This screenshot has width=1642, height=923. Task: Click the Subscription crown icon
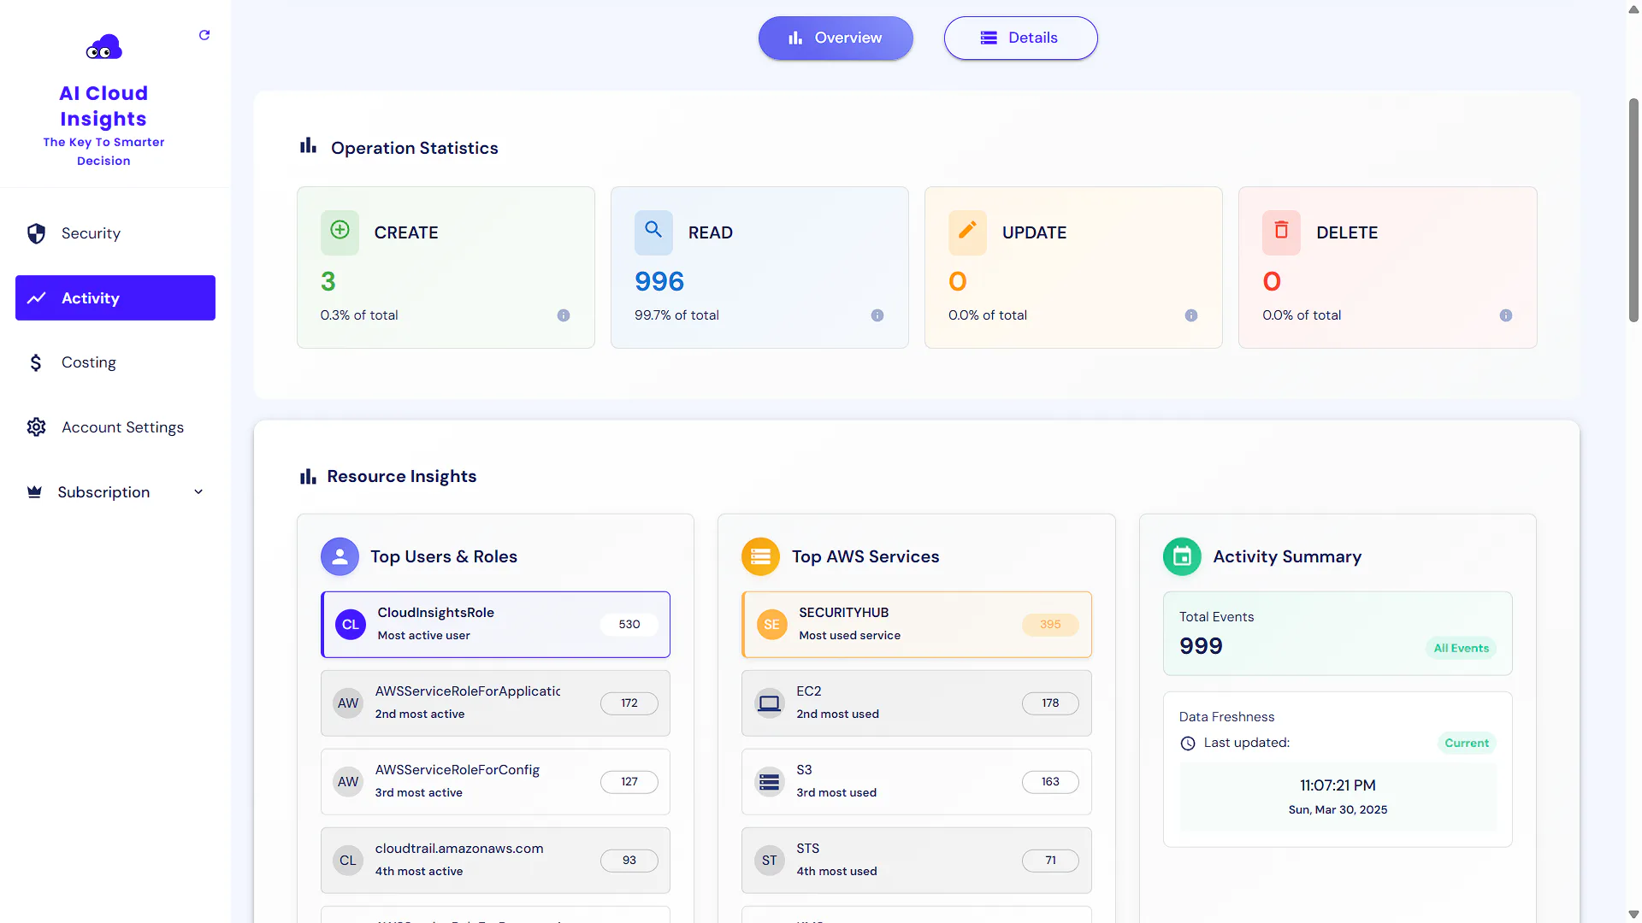[34, 492]
